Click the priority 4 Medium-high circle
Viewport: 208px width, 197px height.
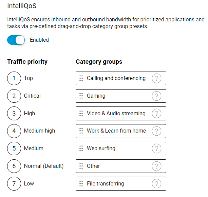coord(14,131)
